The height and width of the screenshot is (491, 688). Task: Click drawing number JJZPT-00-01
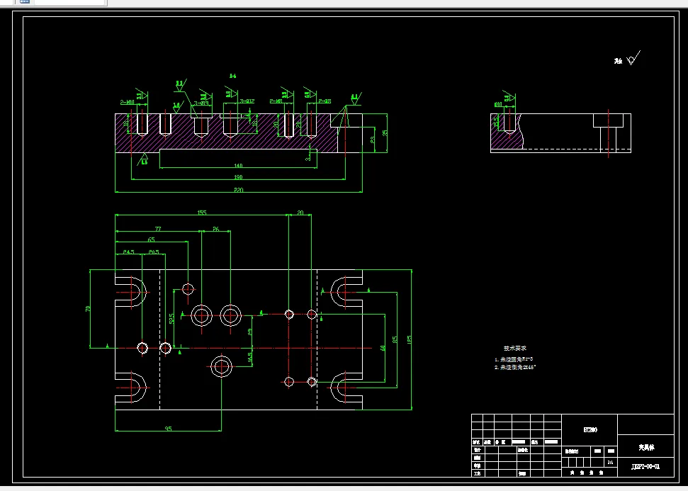pyautogui.click(x=645, y=466)
